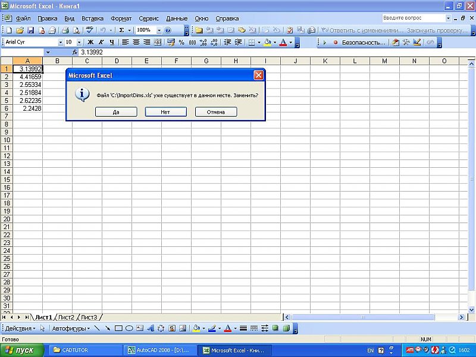
Task: Center cell text horizontally
Action: click(x=136, y=42)
